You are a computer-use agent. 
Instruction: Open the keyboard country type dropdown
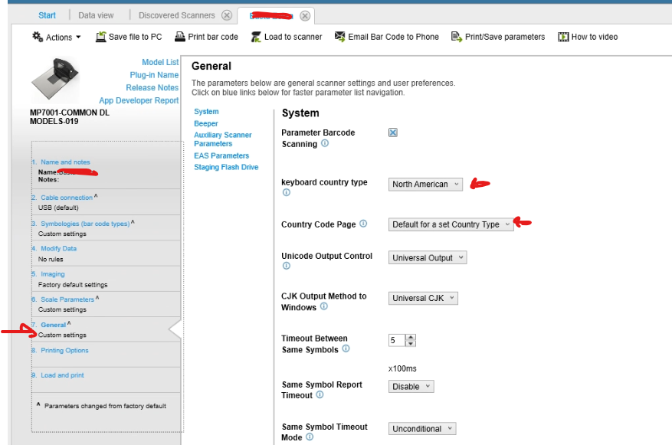(x=425, y=184)
